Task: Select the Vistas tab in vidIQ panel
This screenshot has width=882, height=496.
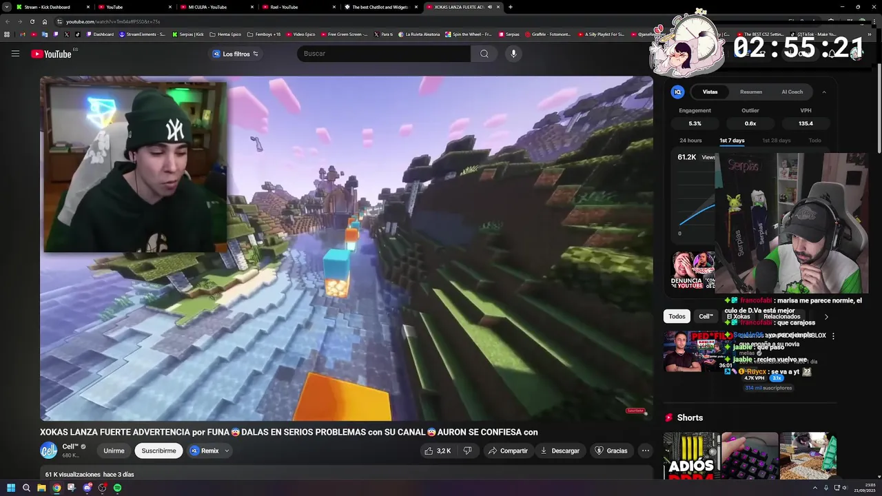Action: pos(710,92)
